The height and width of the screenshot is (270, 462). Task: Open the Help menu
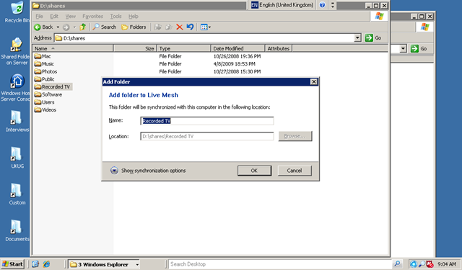[x=133, y=17]
